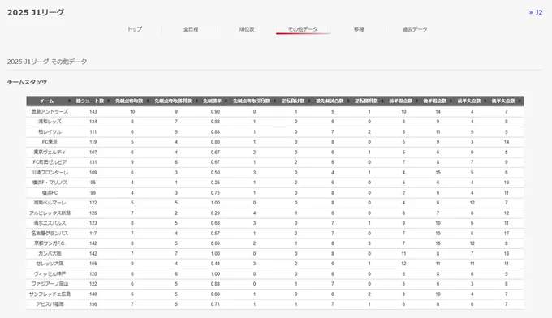Click sort arrows next to 前半失点数

485,101
